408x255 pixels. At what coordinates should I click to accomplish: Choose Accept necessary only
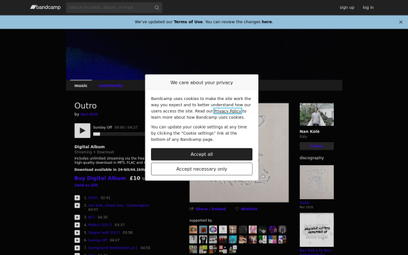202,169
